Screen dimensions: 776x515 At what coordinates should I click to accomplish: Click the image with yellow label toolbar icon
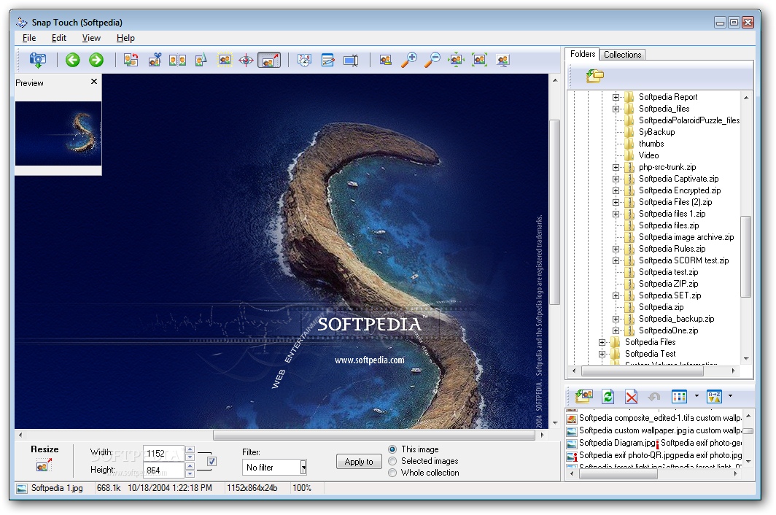coord(386,61)
